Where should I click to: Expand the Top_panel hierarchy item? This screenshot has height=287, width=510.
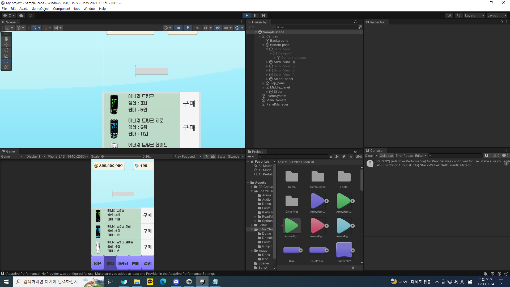coord(263,83)
